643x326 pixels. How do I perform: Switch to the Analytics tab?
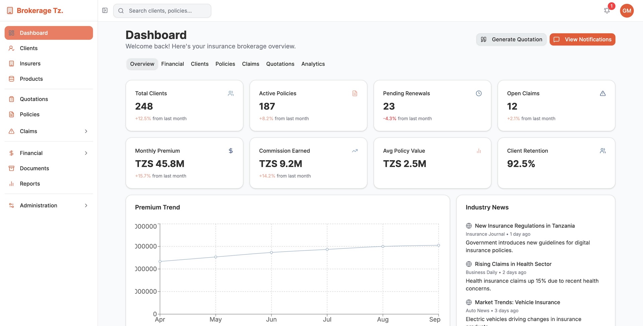tap(313, 64)
